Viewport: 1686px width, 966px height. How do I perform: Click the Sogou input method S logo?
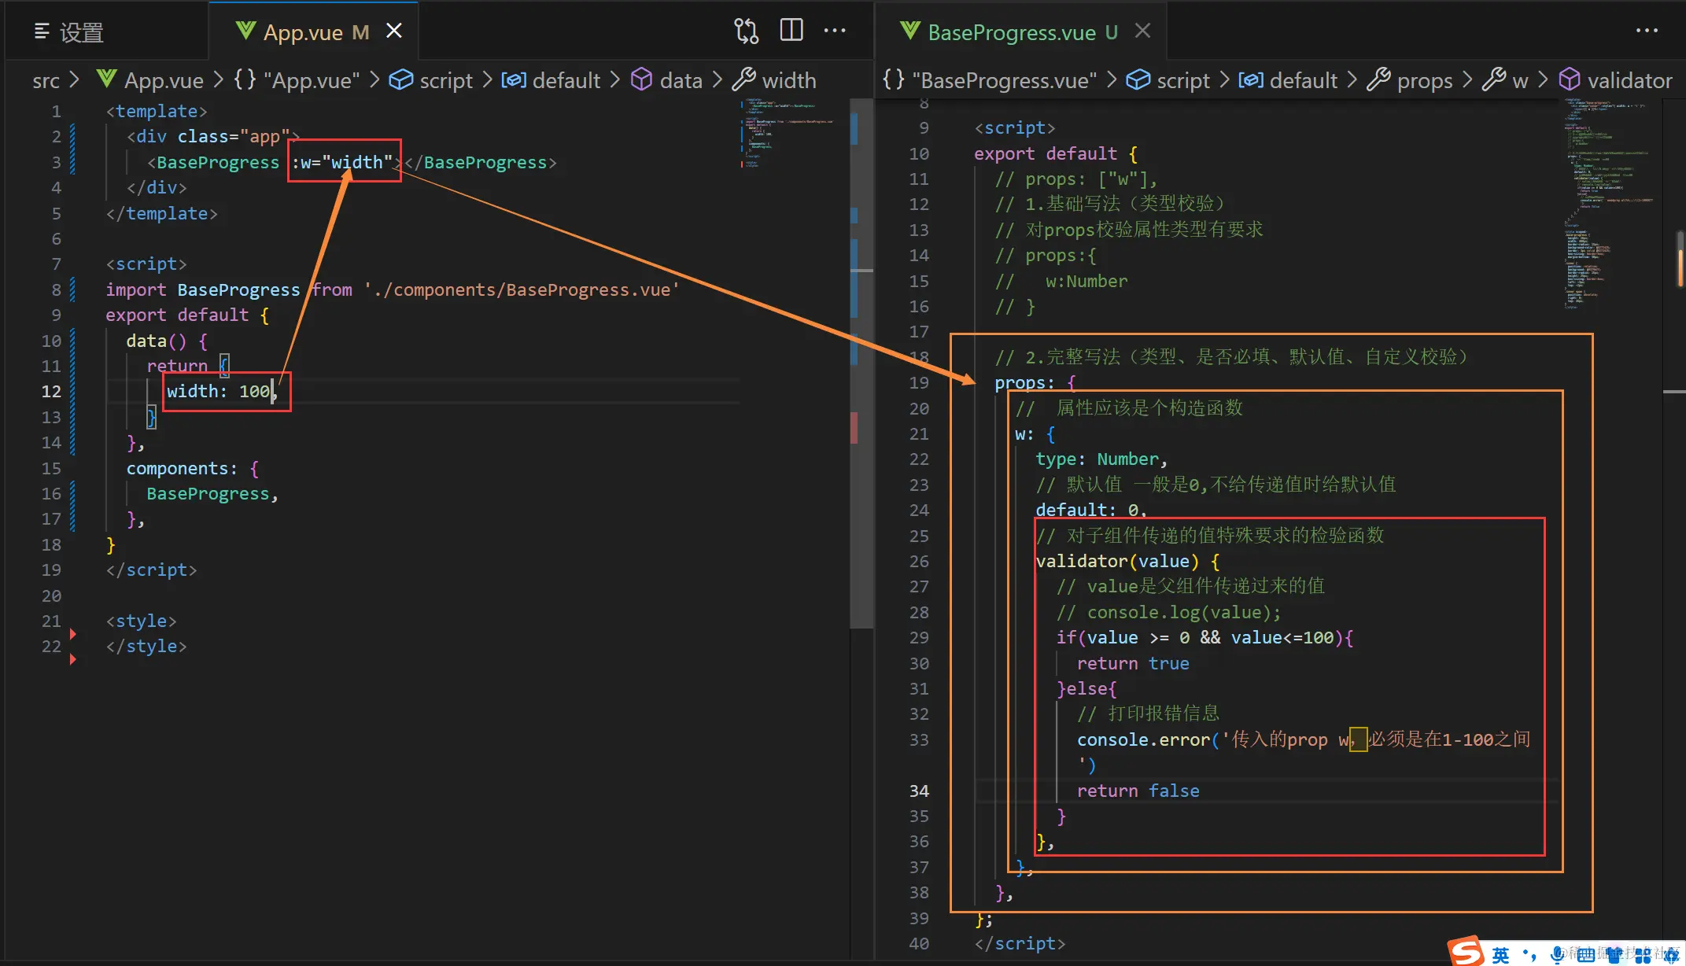click(1467, 951)
